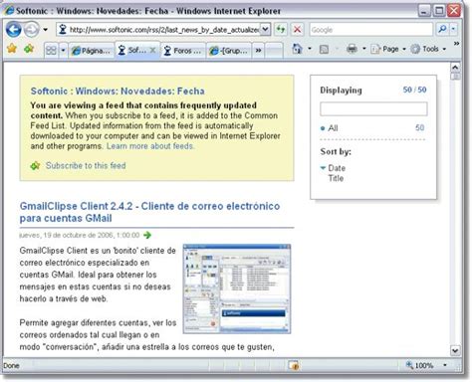Expand the tab list dropdown arrow
Image resolution: width=472 pixels, height=382 pixels.
pos(63,51)
